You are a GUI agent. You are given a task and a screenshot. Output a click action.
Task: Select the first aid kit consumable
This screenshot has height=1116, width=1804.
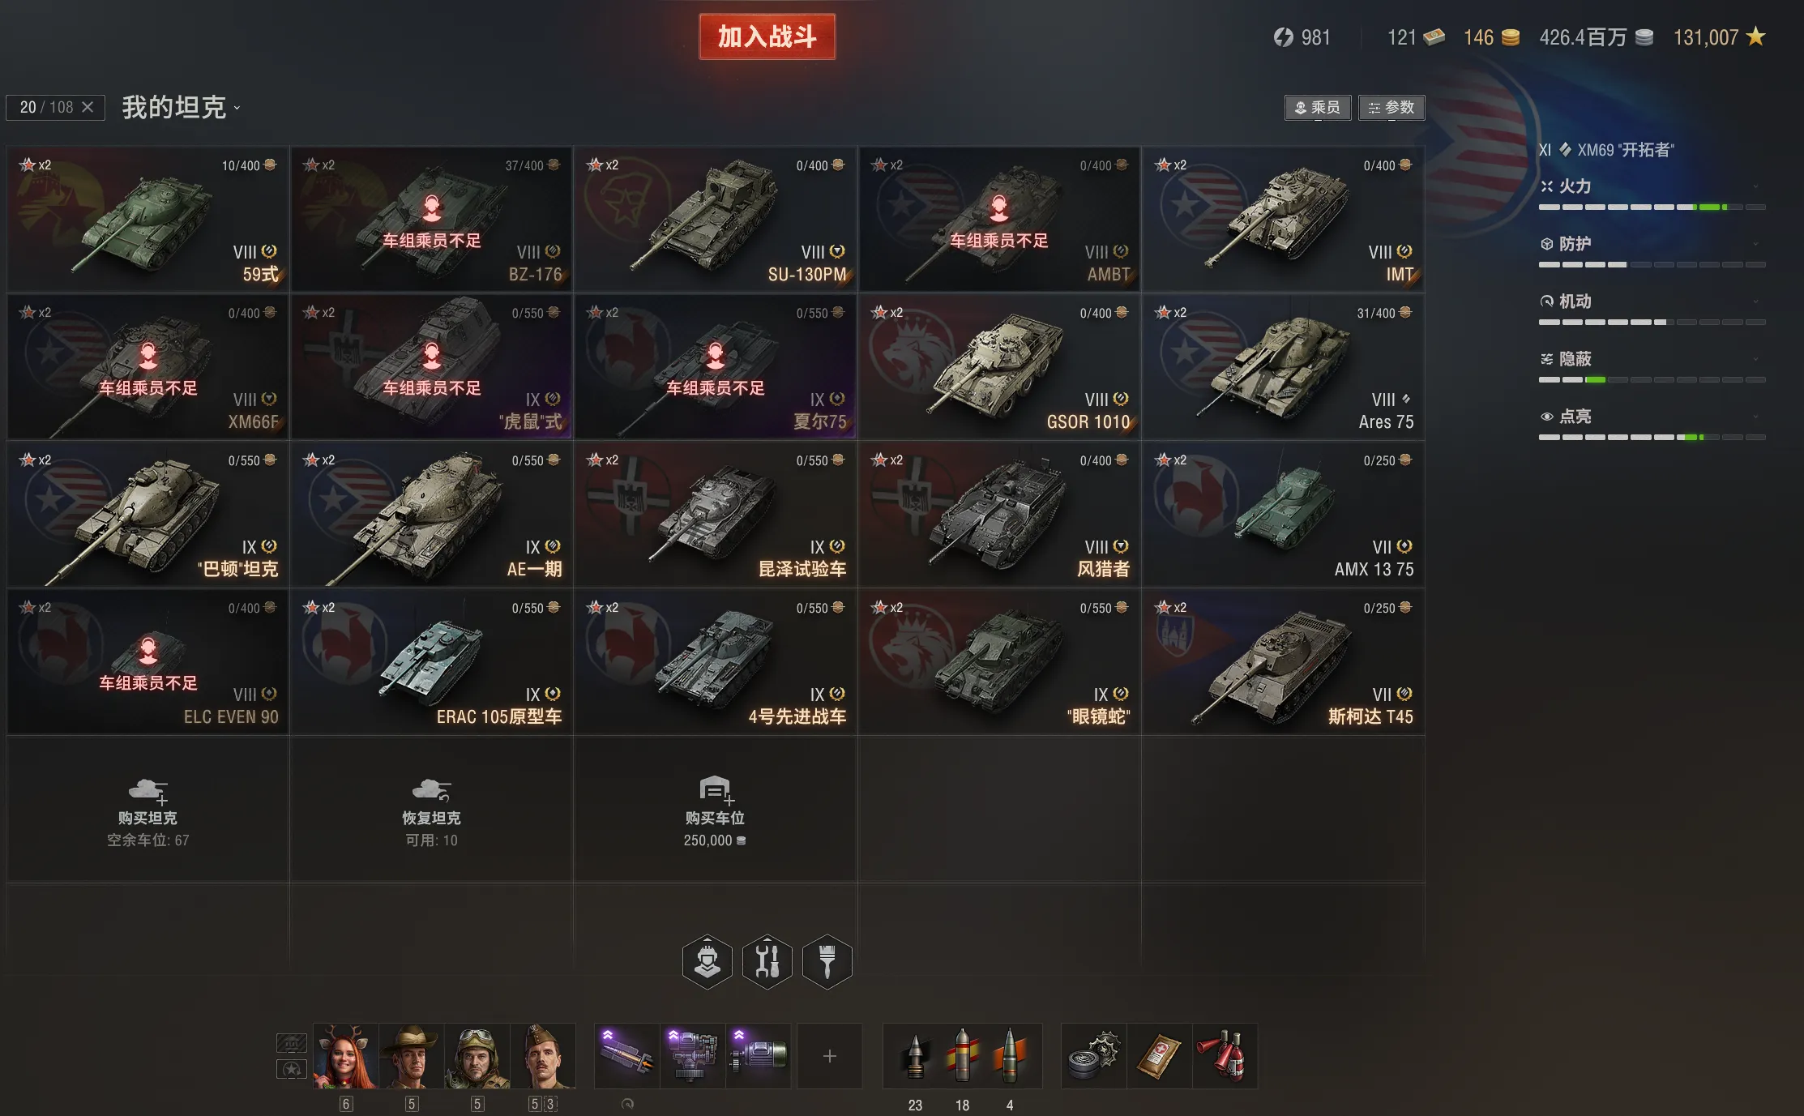1159,1056
